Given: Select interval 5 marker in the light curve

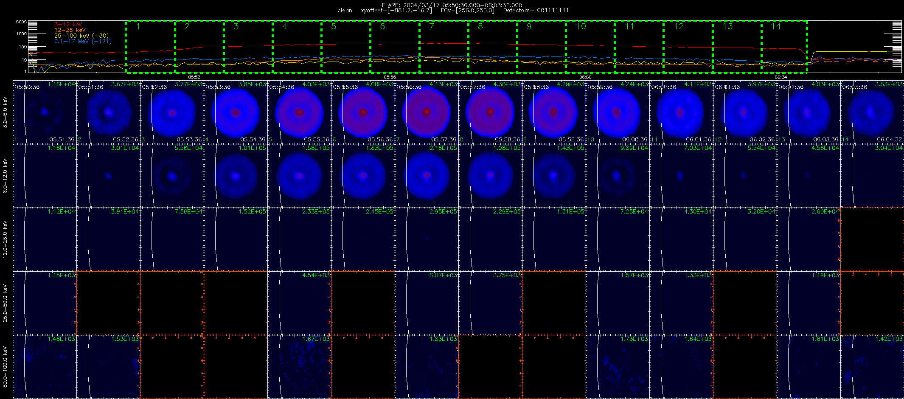Looking at the screenshot, I should point(334,27).
